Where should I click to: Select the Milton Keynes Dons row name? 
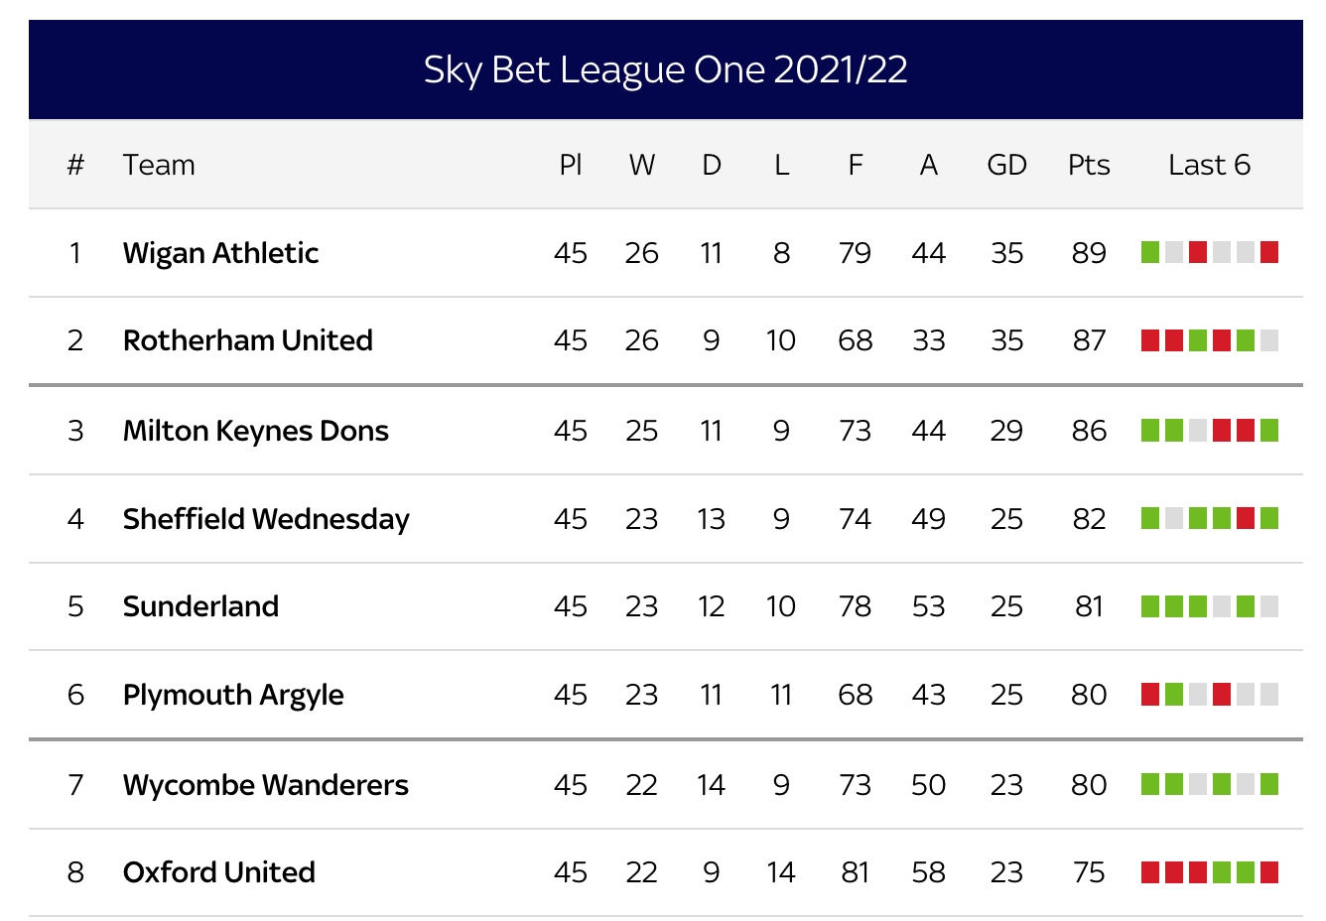(x=256, y=431)
